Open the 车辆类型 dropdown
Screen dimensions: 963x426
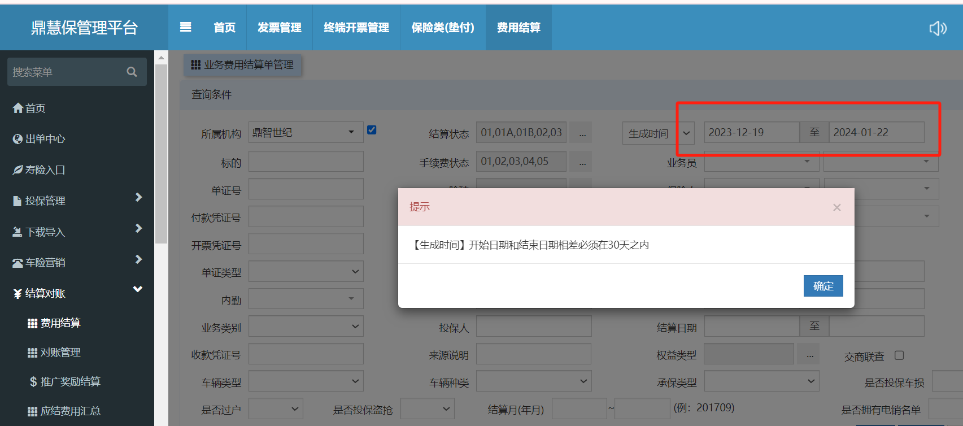point(306,381)
